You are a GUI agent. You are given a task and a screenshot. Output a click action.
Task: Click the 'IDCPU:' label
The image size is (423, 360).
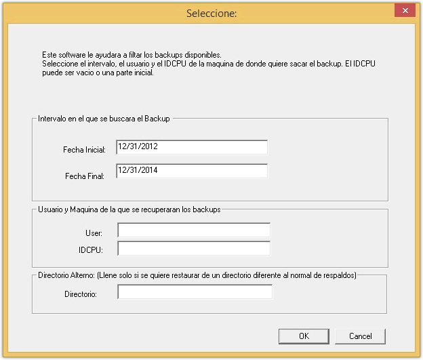91,250
